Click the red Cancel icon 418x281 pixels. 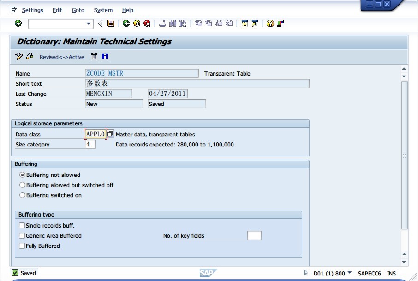point(147,23)
